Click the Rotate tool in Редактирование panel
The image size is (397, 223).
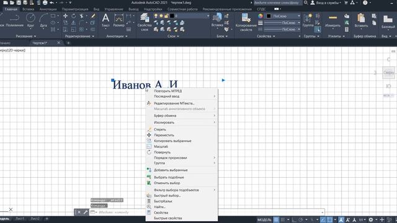coord(73,16)
